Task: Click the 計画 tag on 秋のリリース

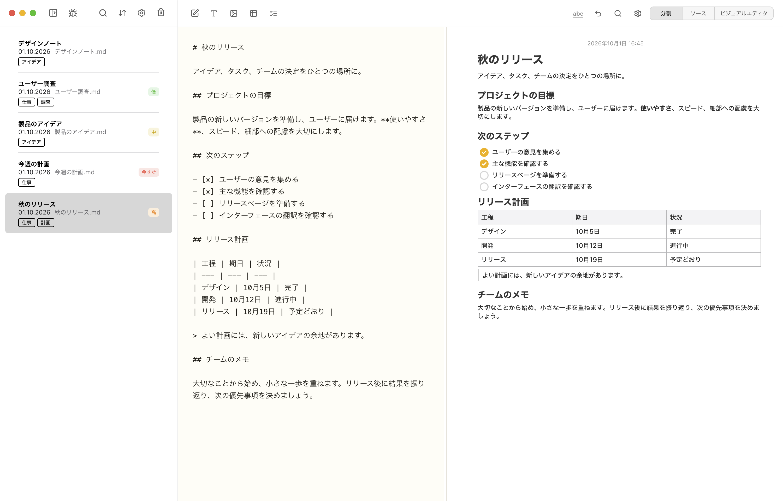Action: 45,223
